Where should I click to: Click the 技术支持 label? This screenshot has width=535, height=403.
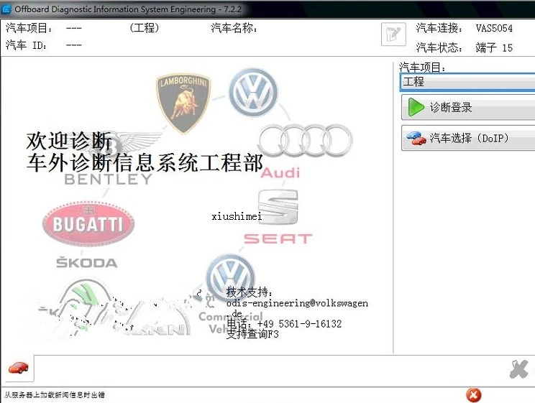[249, 292]
